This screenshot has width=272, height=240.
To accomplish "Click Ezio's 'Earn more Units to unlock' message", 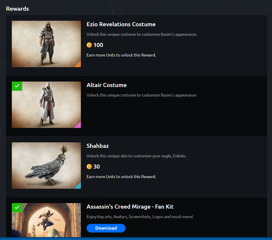I will (x=121, y=55).
